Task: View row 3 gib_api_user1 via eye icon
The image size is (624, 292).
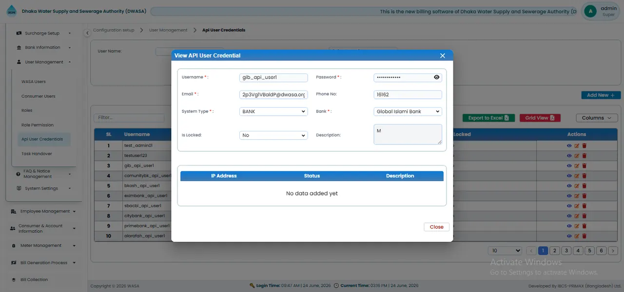Action: pos(569,166)
